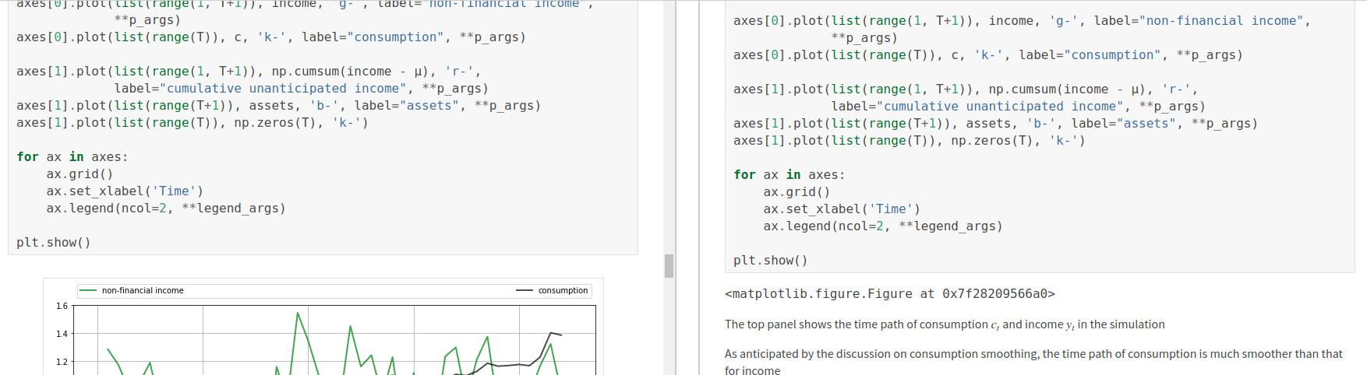
Task: Click 'for ax in axes:' in the left pane
Action: [x=72, y=157]
